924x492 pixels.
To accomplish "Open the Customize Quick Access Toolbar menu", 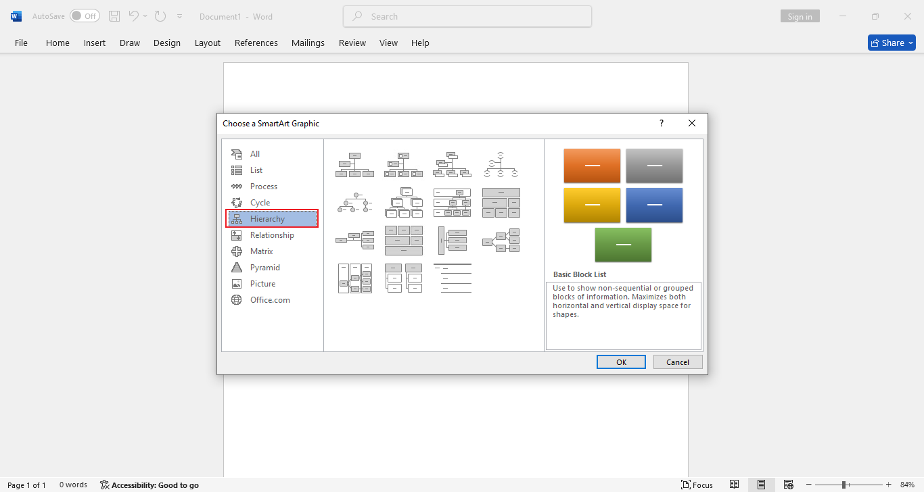I will tap(180, 16).
